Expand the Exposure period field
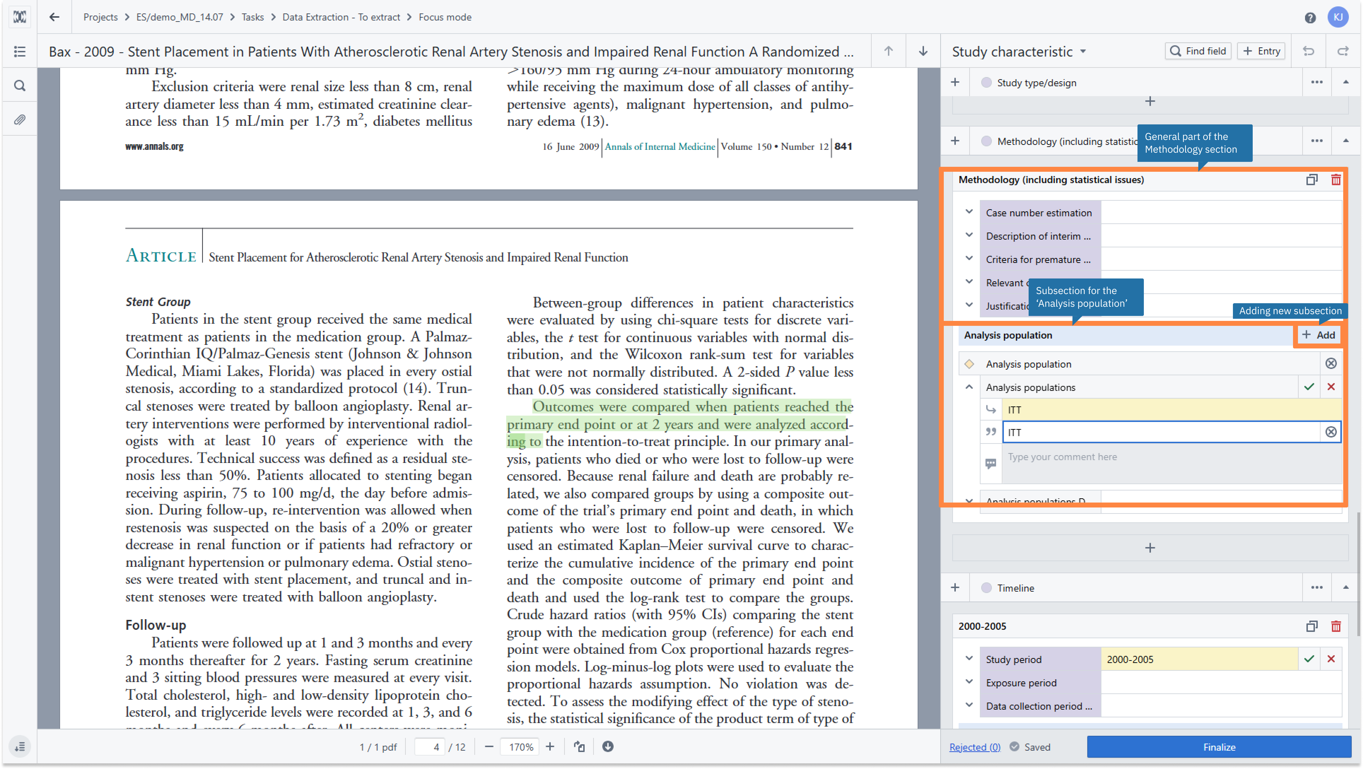This screenshot has width=1363, height=769. (x=969, y=682)
